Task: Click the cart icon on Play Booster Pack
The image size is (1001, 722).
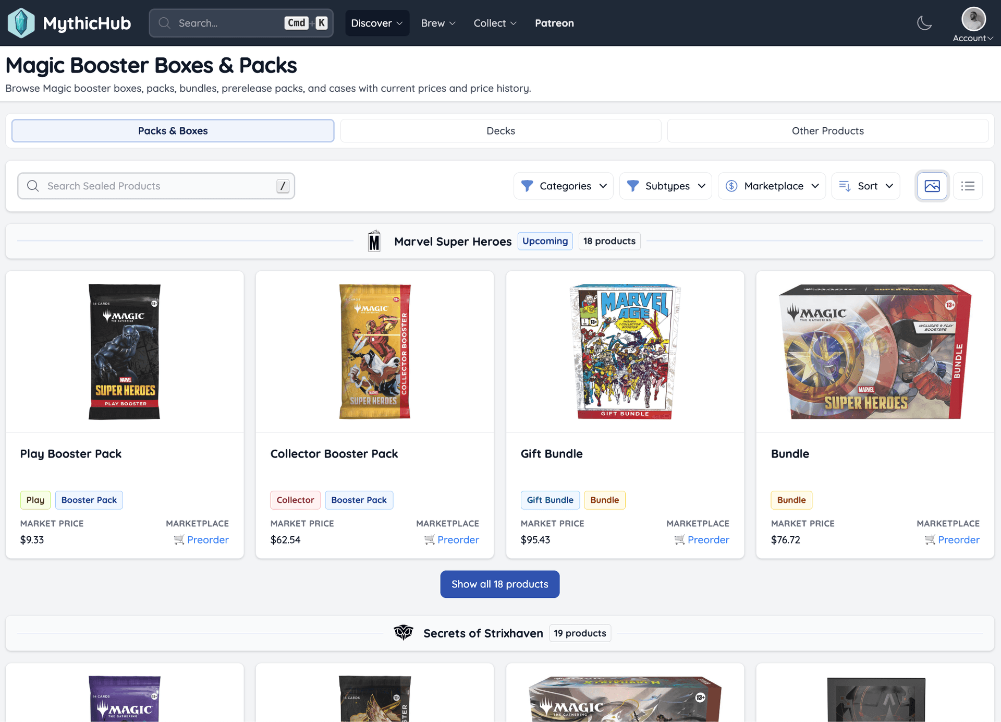Action: point(179,540)
